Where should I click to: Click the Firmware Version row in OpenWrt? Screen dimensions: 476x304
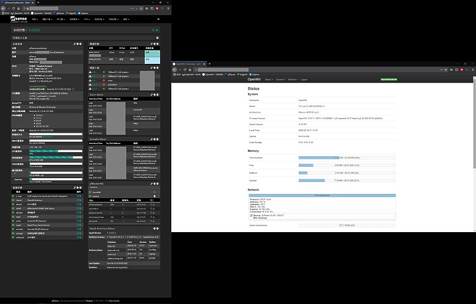click(322, 119)
